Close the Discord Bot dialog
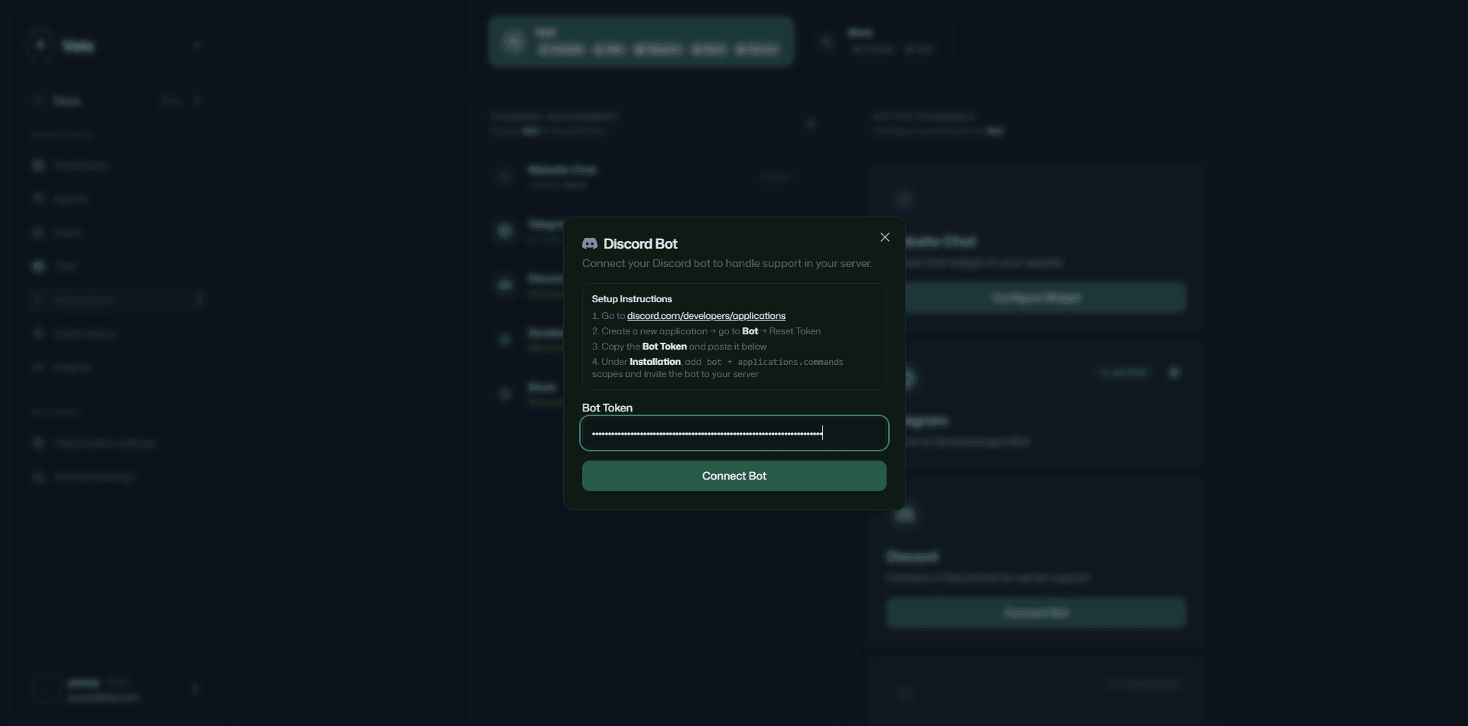Screen dimensions: 1468x726 click(x=885, y=237)
